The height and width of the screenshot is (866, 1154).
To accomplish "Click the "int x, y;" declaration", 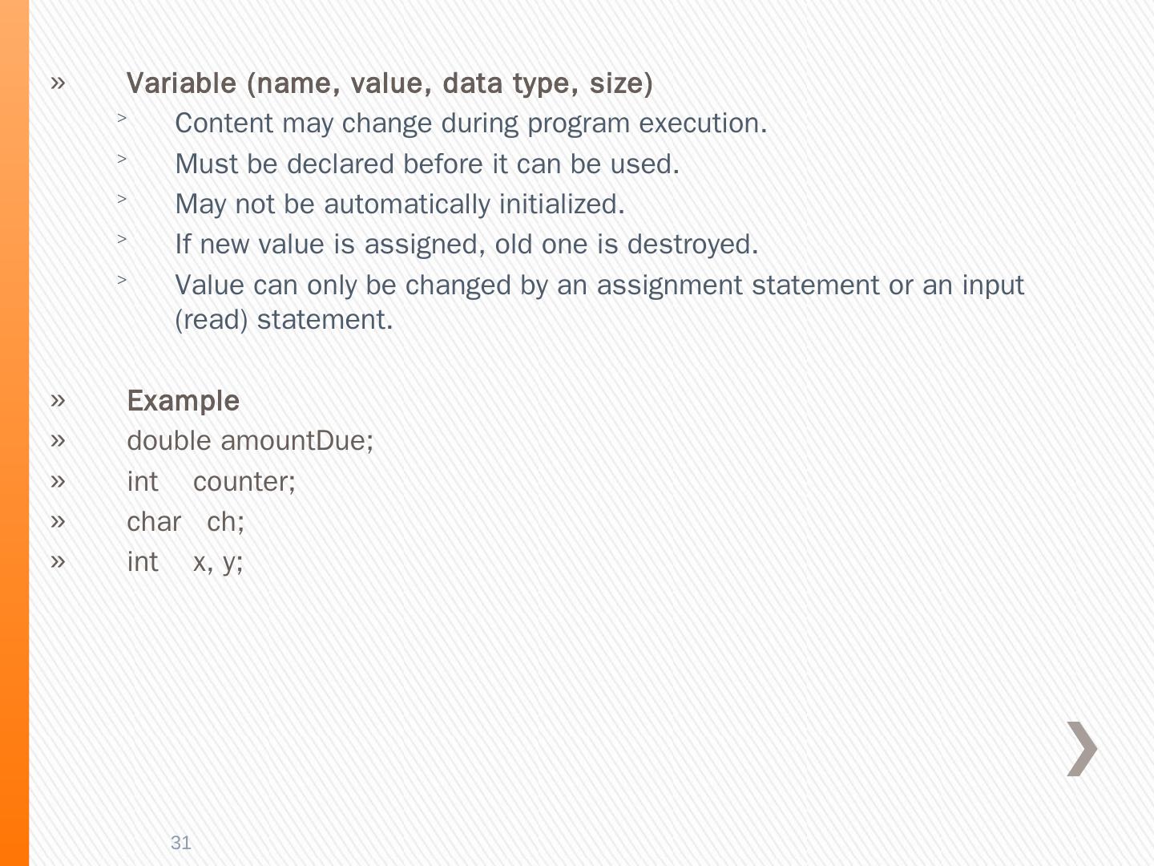I will 184,562.
